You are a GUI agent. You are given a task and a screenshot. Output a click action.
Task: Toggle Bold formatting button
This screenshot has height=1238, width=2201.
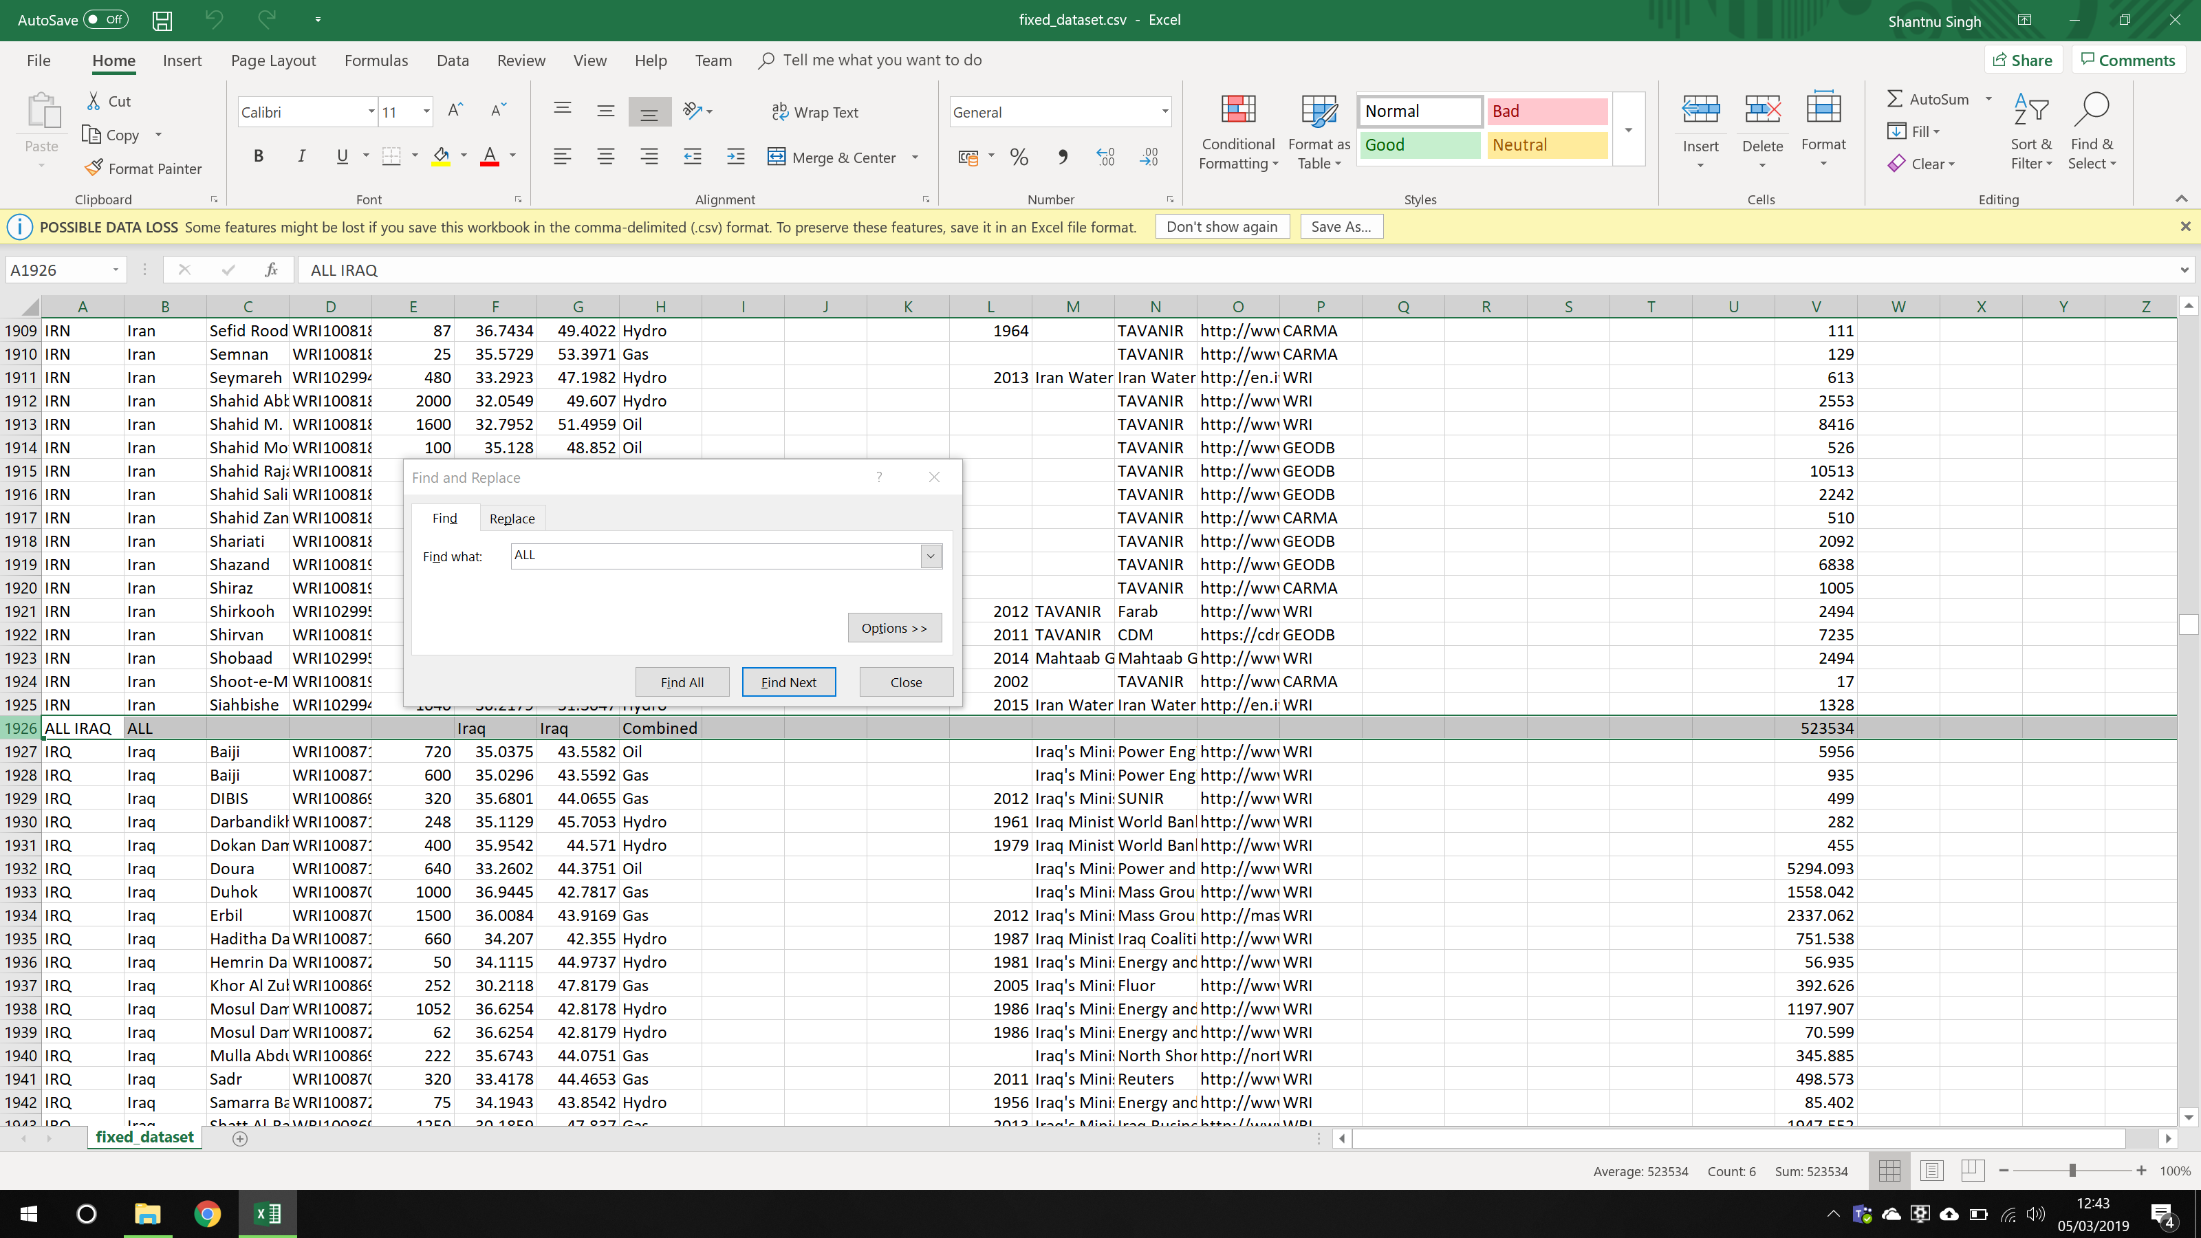point(258,156)
